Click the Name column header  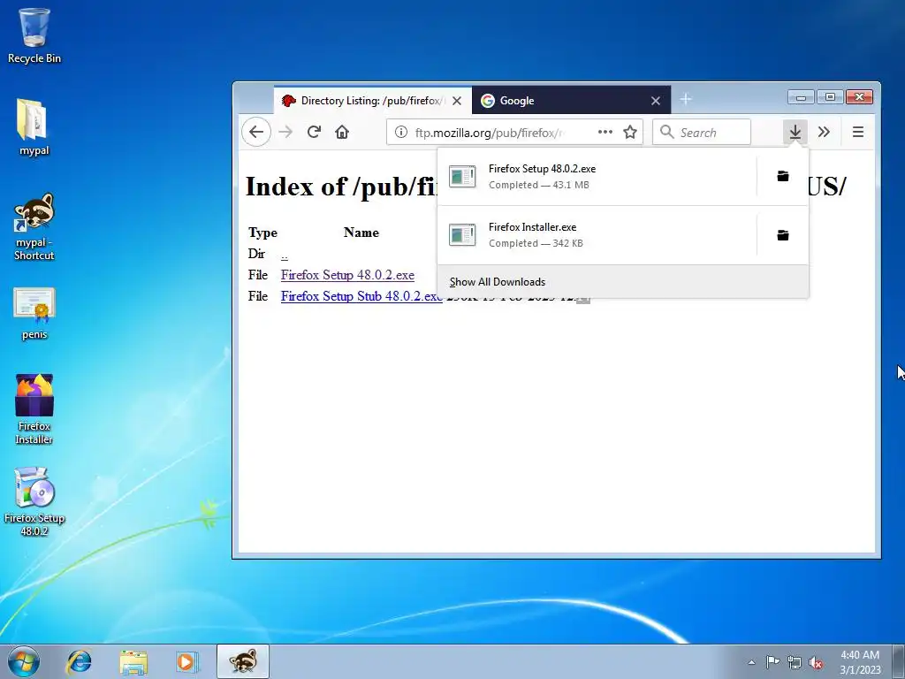click(361, 233)
